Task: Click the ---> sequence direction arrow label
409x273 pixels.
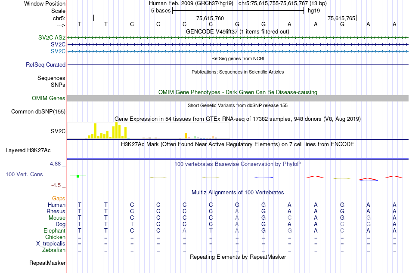Action: click(61, 25)
